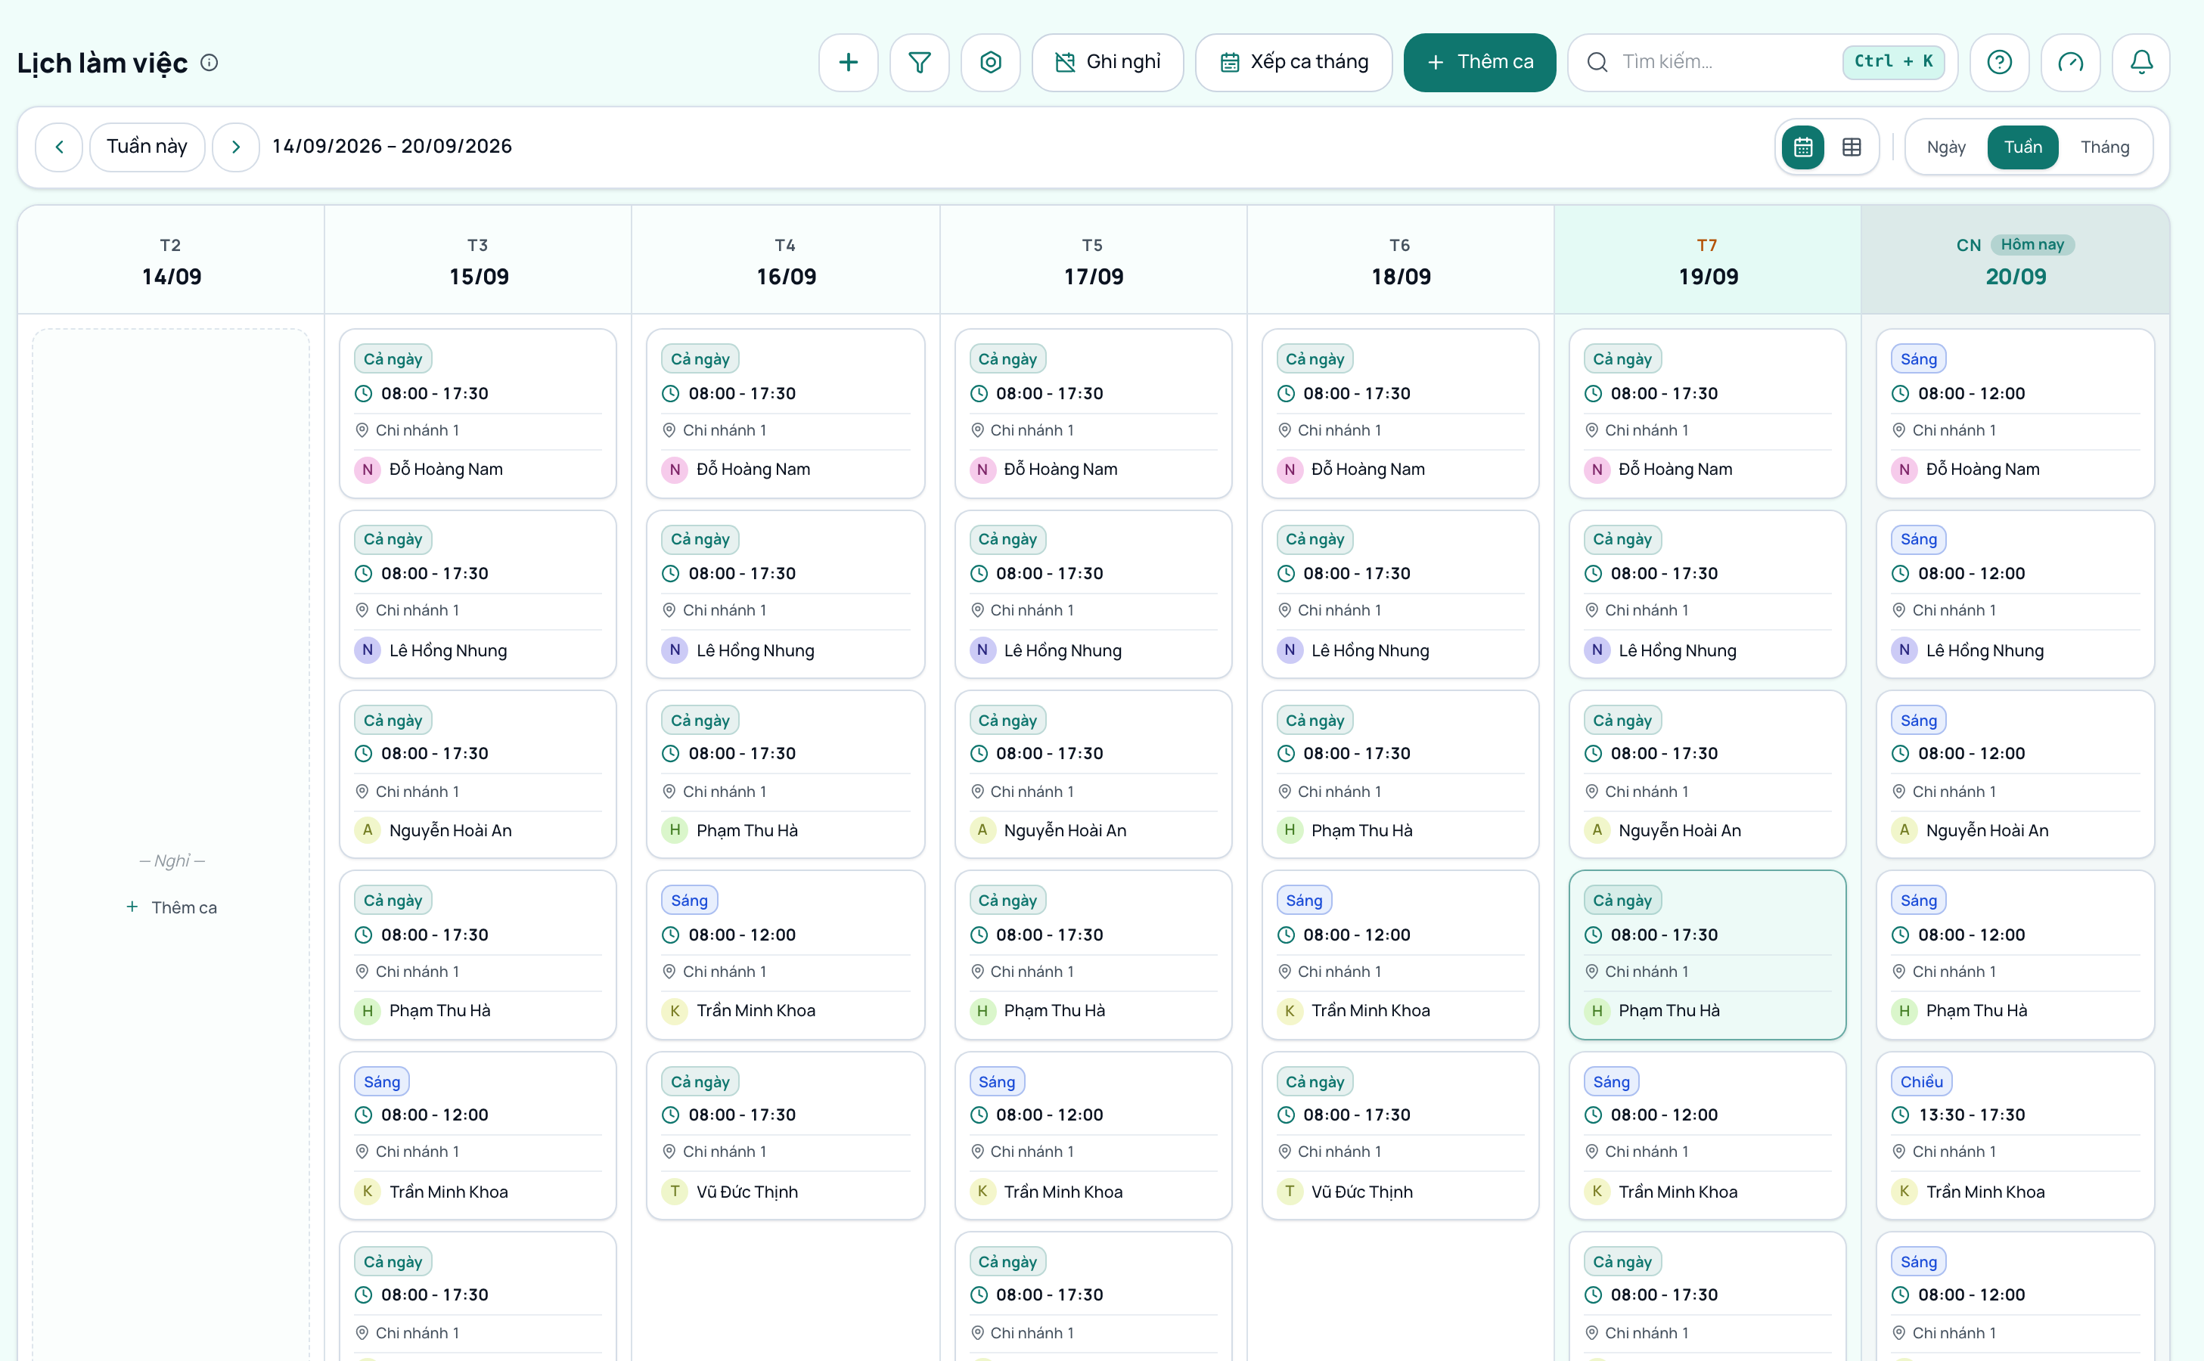The width and height of the screenshot is (2204, 1361).
Task: Click the green Thêm ca button
Action: coord(1479,62)
